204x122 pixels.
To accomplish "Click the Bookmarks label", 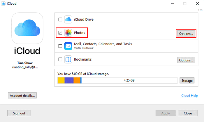I will click(x=83, y=59).
